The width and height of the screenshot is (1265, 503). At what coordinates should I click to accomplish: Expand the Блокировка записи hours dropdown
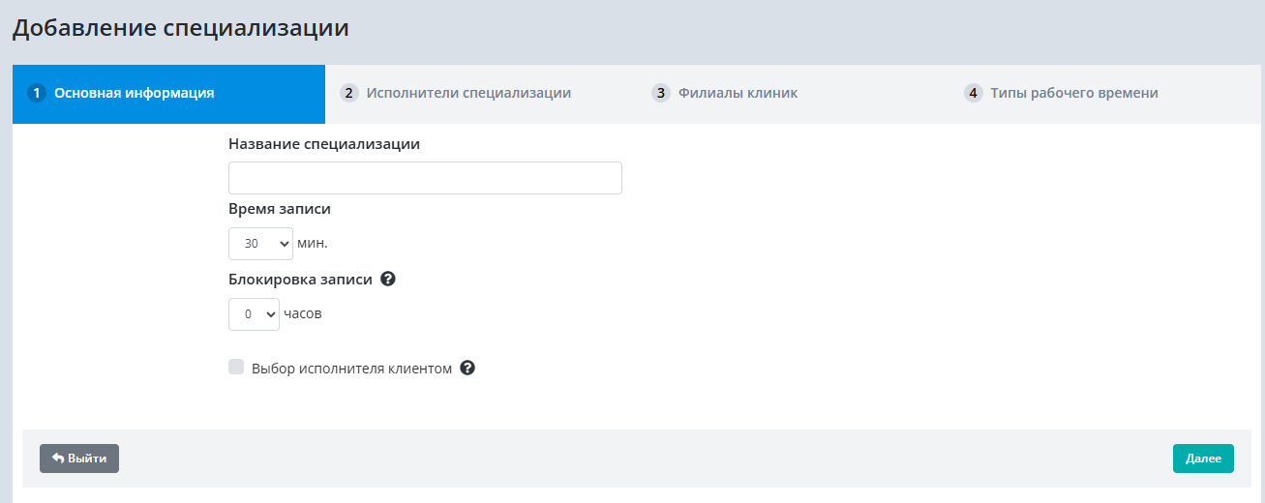pos(254,314)
